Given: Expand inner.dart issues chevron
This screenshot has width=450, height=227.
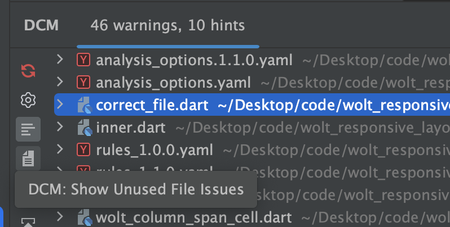Looking at the screenshot, I should tap(60, 126).
